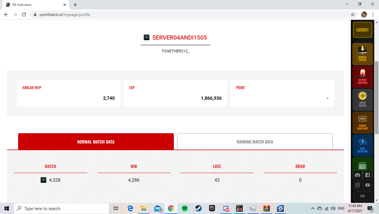Click the POINT label
Viewport: 379px width, 214px height.
click(x=240, y=88)
